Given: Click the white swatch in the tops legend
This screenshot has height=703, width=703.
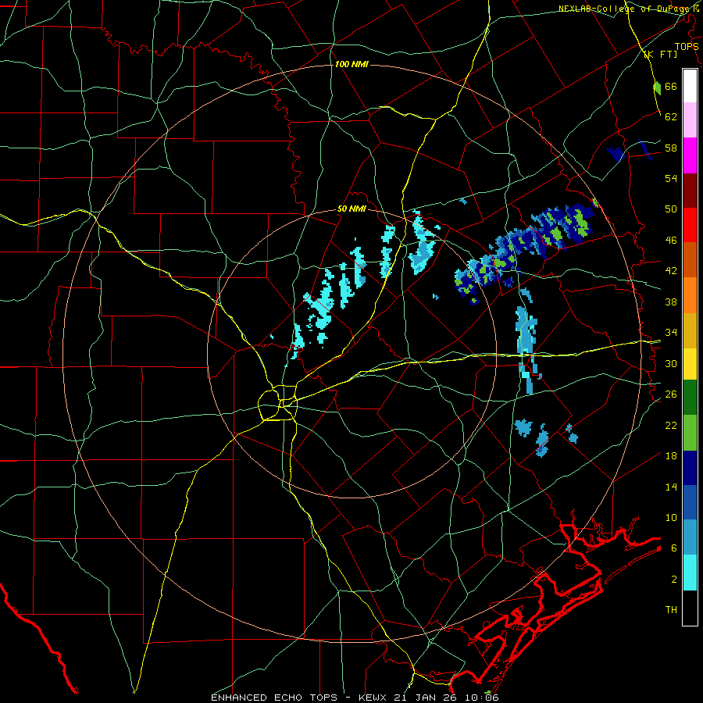Looking at the screenshot, I should coord(690,86).
